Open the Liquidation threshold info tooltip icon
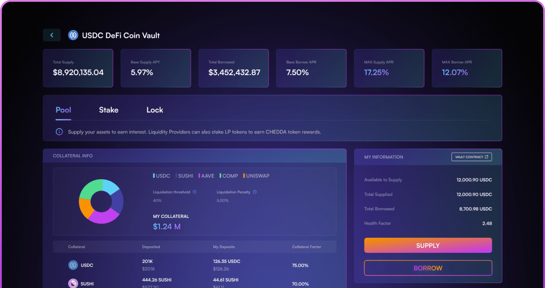The image size is (545, 288). tap(194, 192)
